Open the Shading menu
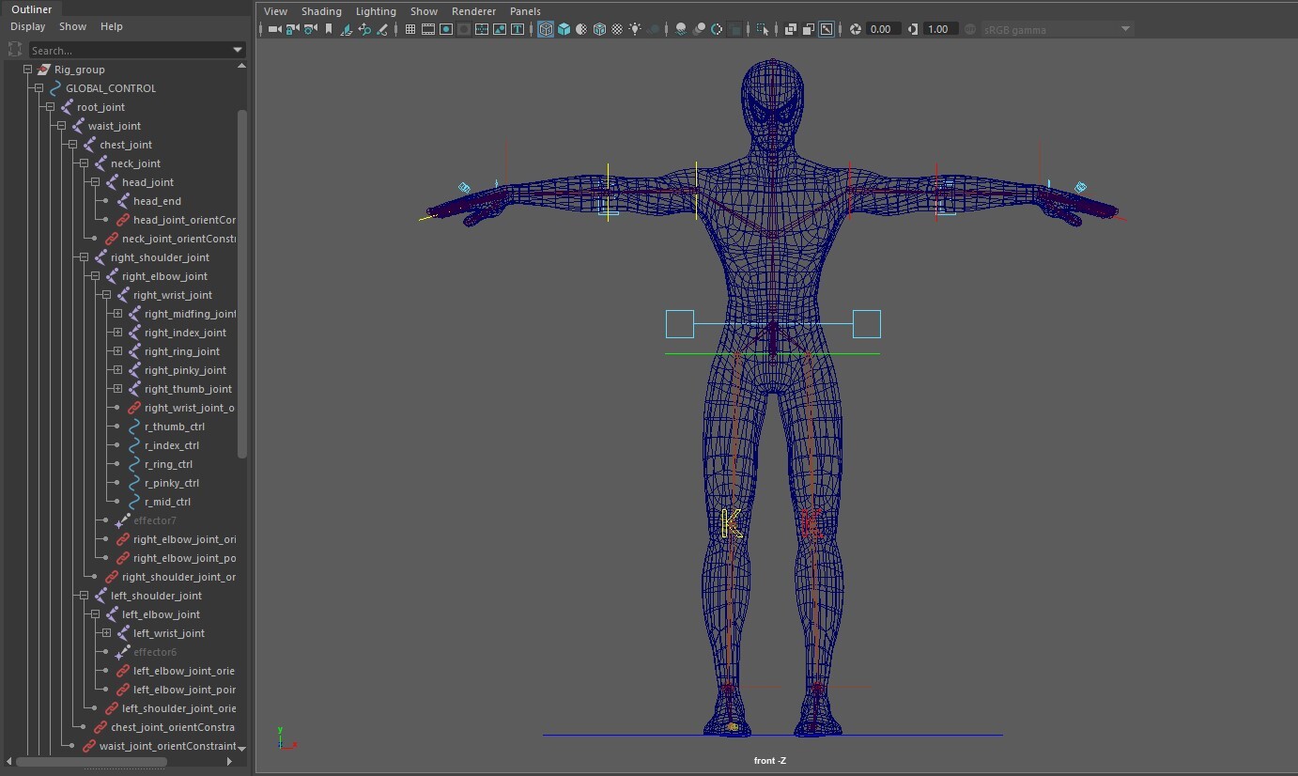Viewport: 1298px width, 776px height. click(x=321, y=10)
